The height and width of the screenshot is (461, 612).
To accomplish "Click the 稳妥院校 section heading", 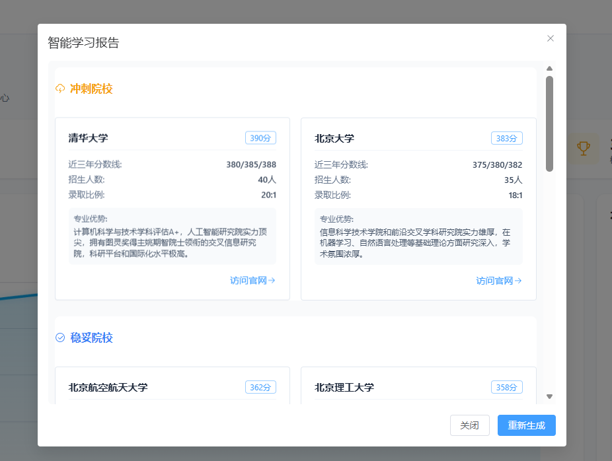I will [91, 337].
